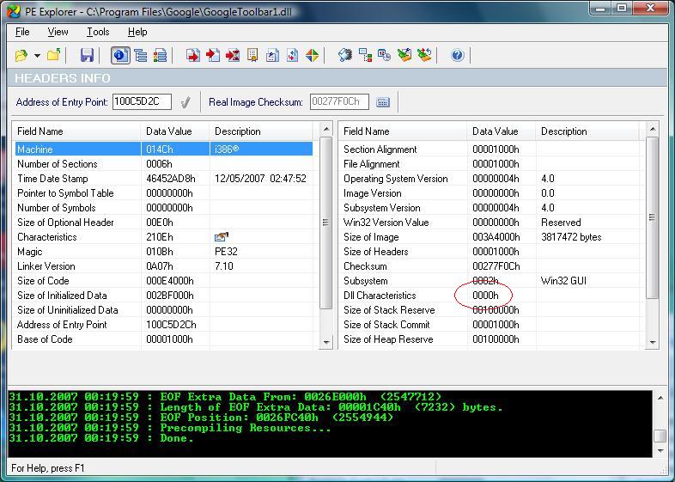Click the Real Image Checksum field
This screenshot has height=482, width=675.
(339, 101)
